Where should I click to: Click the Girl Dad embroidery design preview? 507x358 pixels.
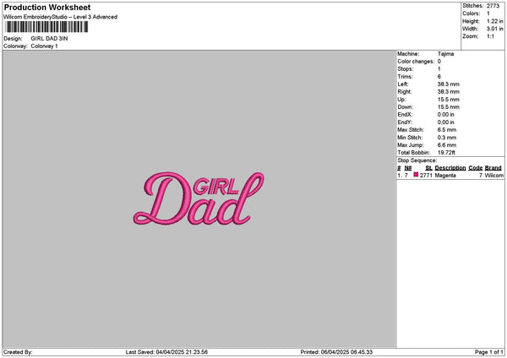pos(199,198)
